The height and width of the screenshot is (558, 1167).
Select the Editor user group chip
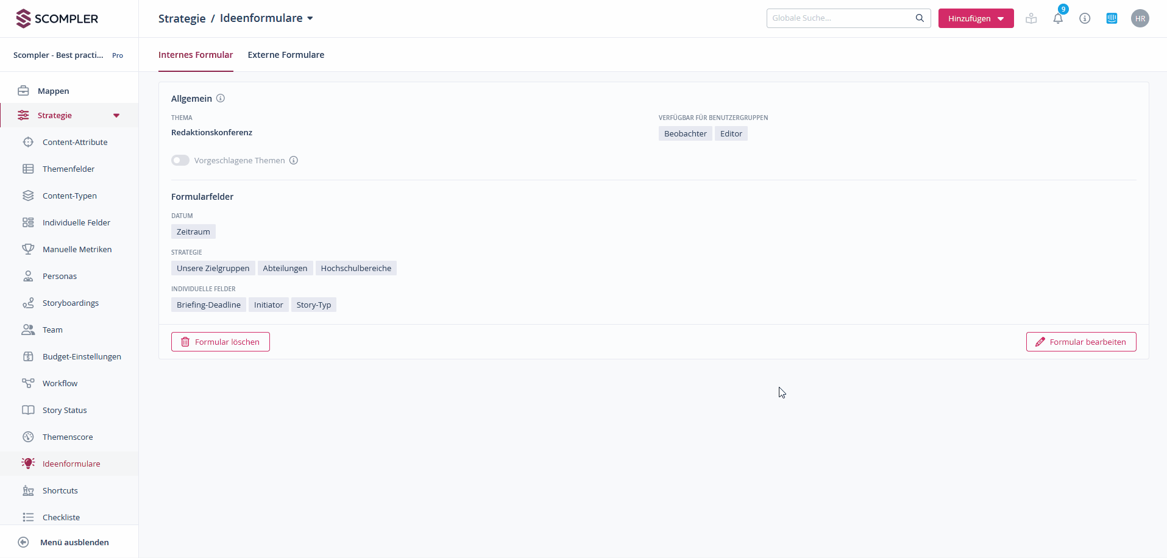(731, 133)
